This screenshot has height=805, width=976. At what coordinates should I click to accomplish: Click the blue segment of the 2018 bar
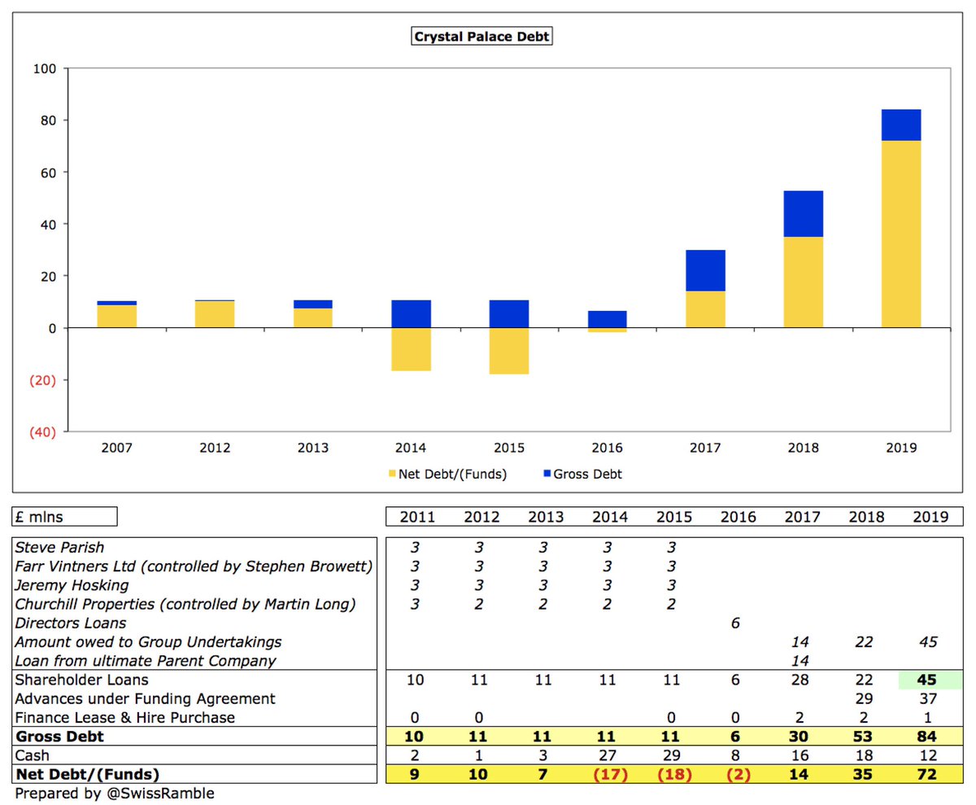[x=804, y=214]
